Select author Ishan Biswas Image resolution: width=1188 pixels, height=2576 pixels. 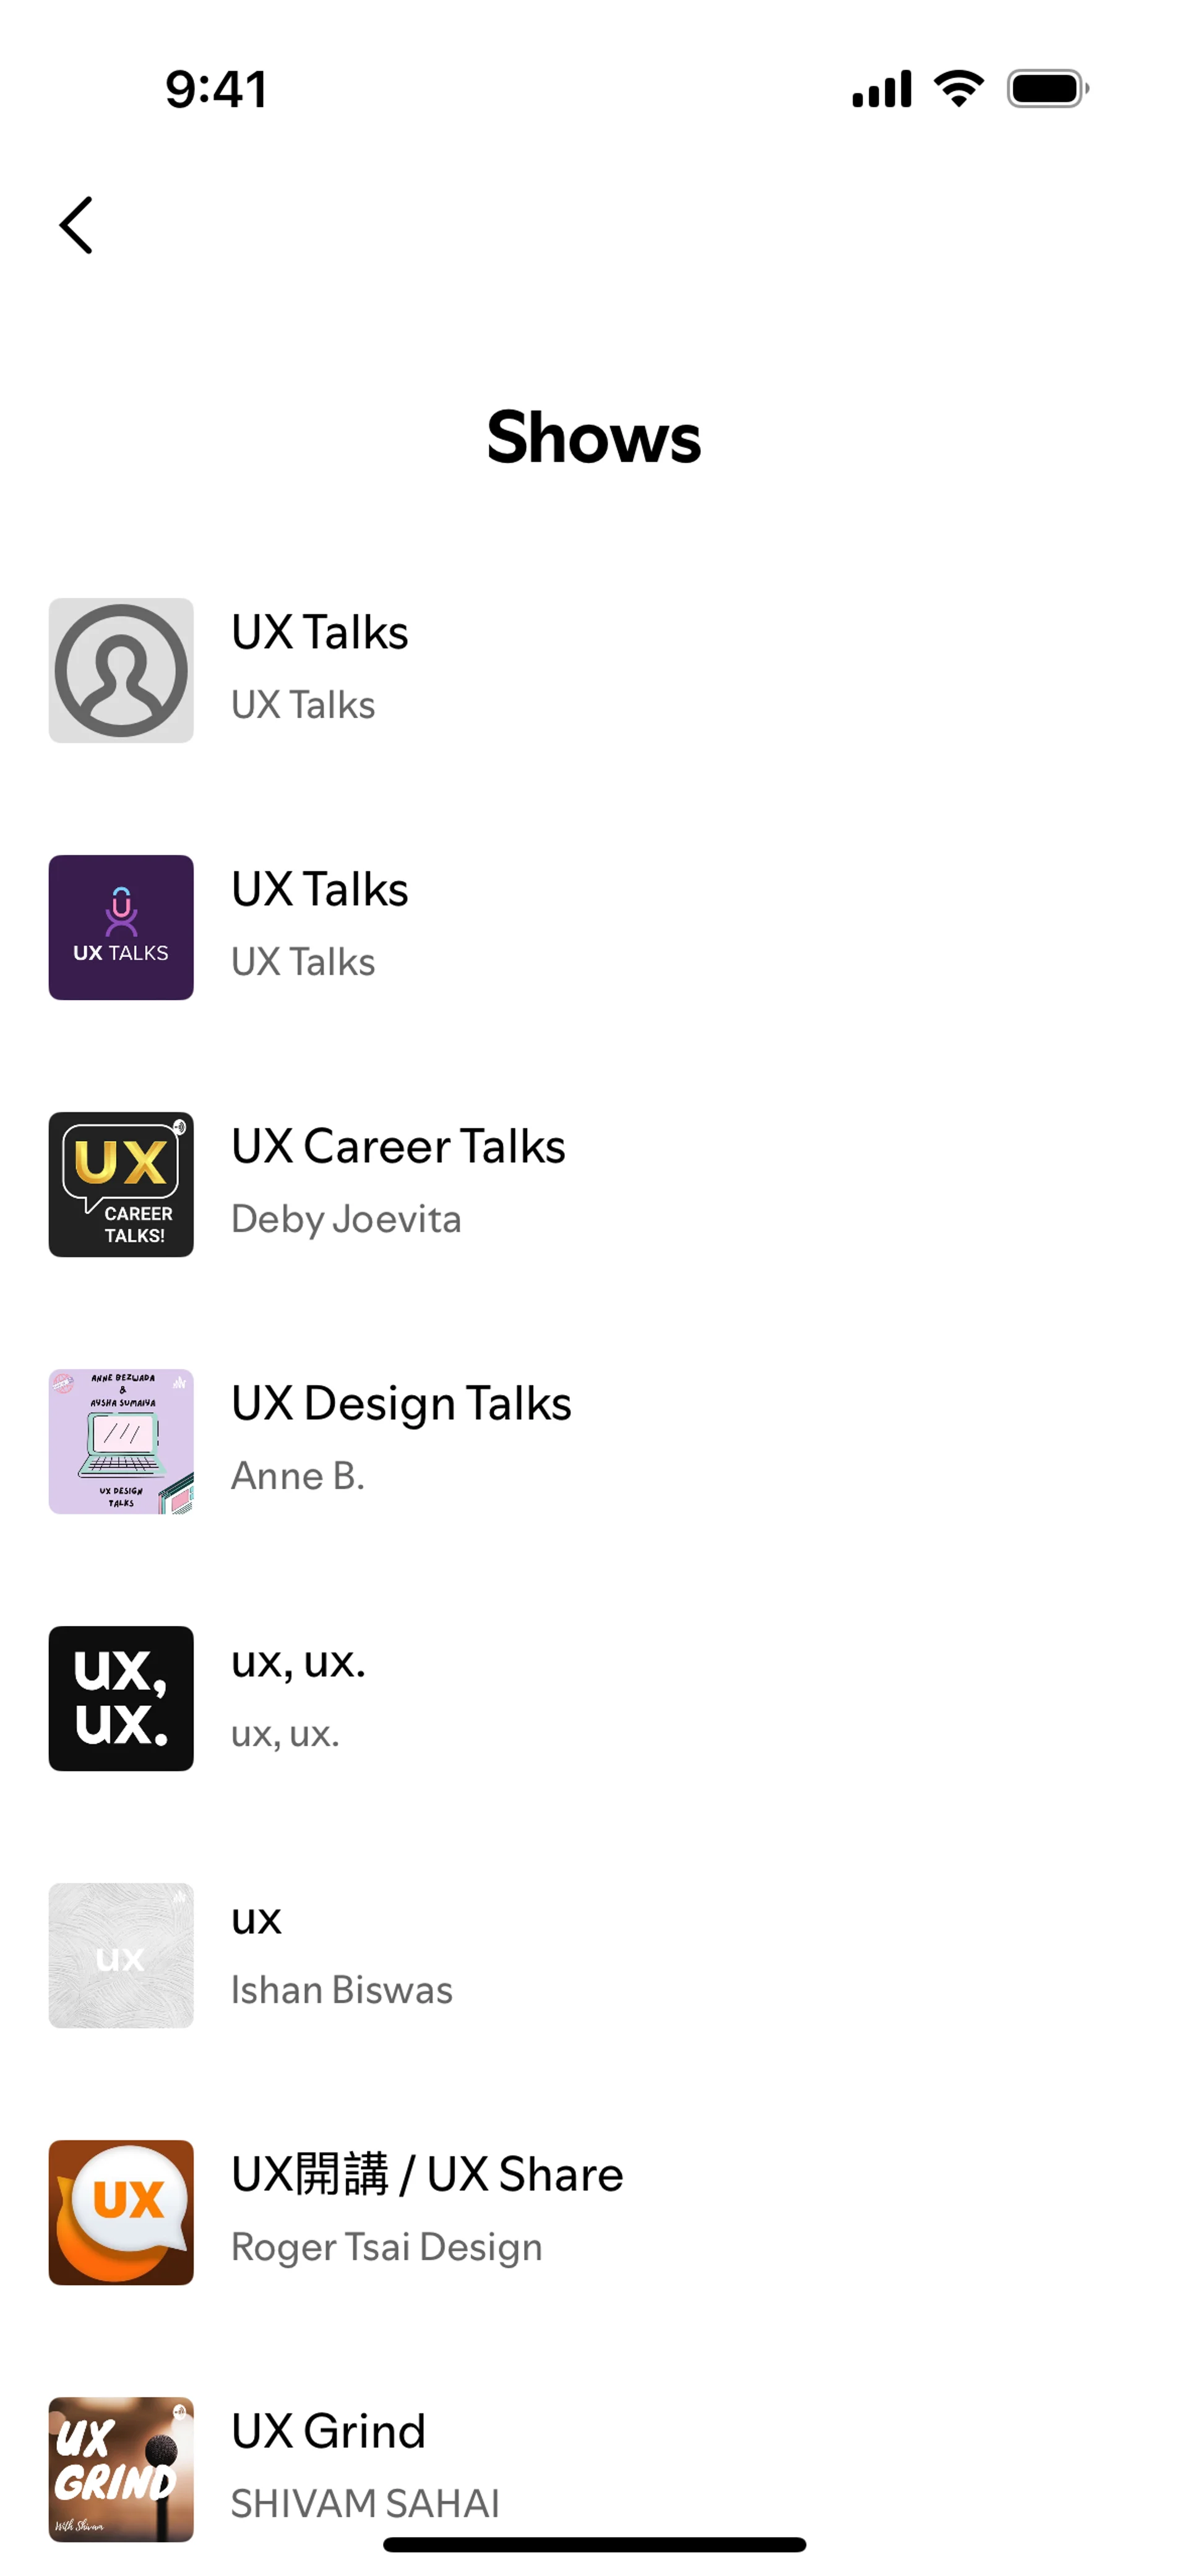click(x=342, y=1990)
